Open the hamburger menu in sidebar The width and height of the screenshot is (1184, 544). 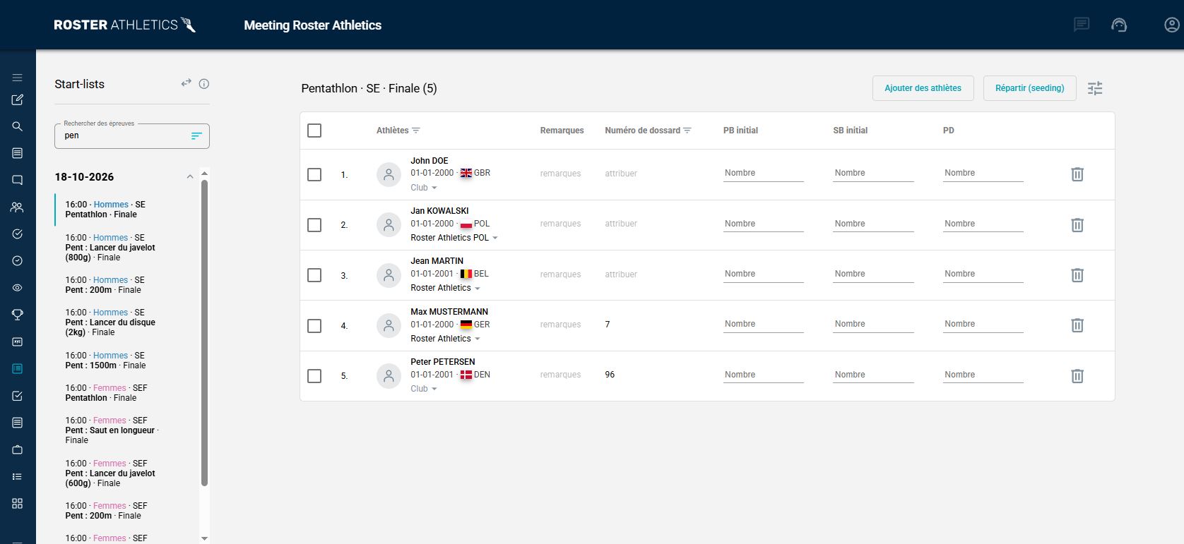(18, 78)
